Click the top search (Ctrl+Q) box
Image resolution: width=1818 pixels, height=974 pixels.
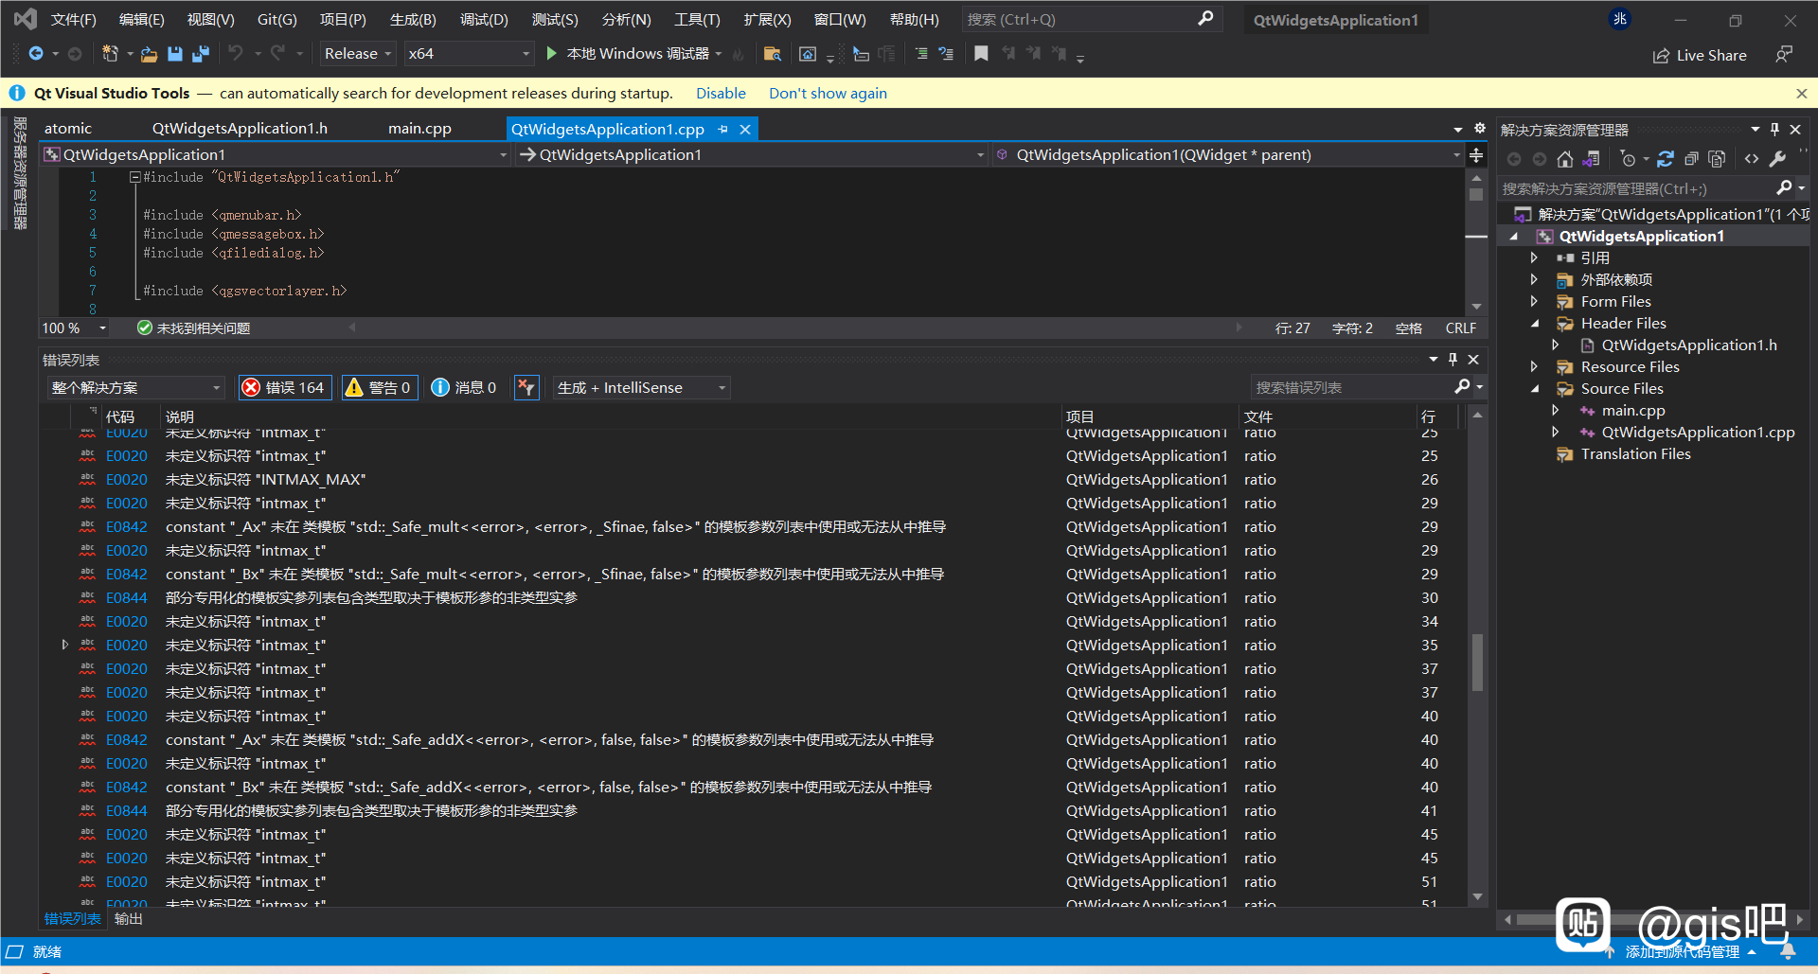point(1092,19)
